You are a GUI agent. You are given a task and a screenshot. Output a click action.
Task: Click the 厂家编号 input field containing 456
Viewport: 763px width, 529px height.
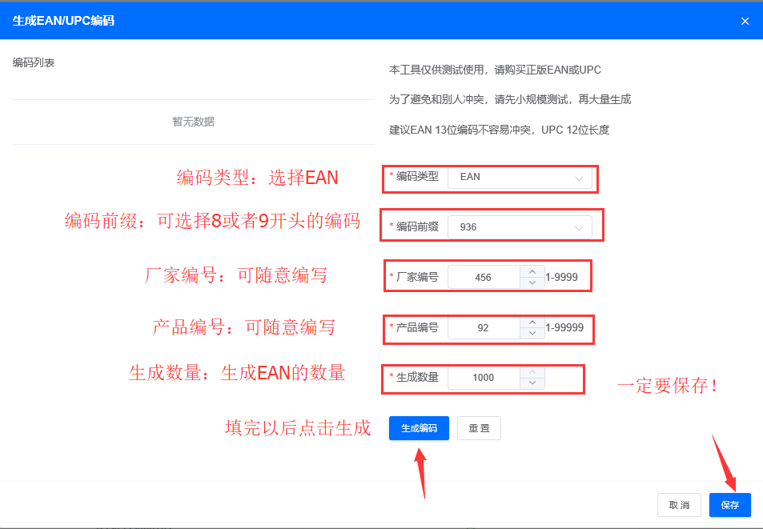[x=484, y=278]
